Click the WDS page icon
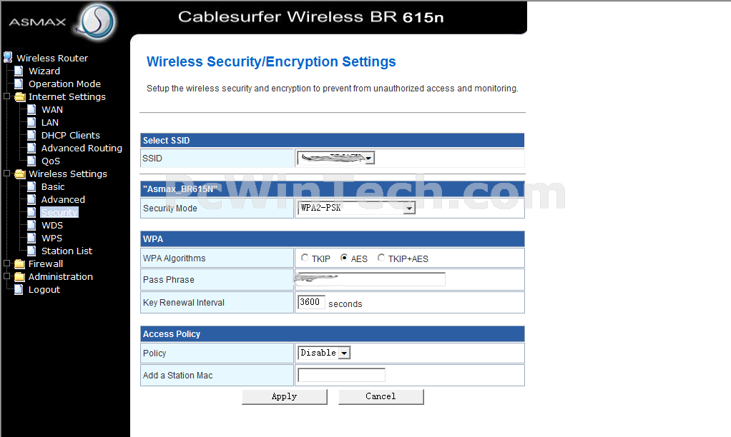The width and height of the screenshot is (731, 437). [31, 225]
